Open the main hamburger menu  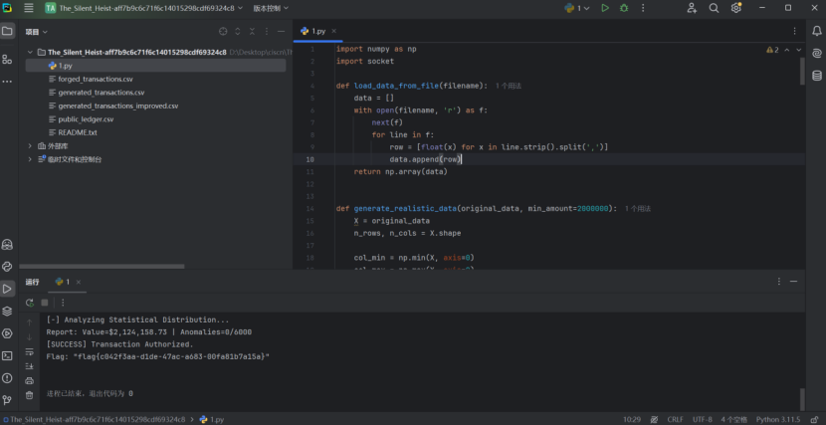pos(29,8)
